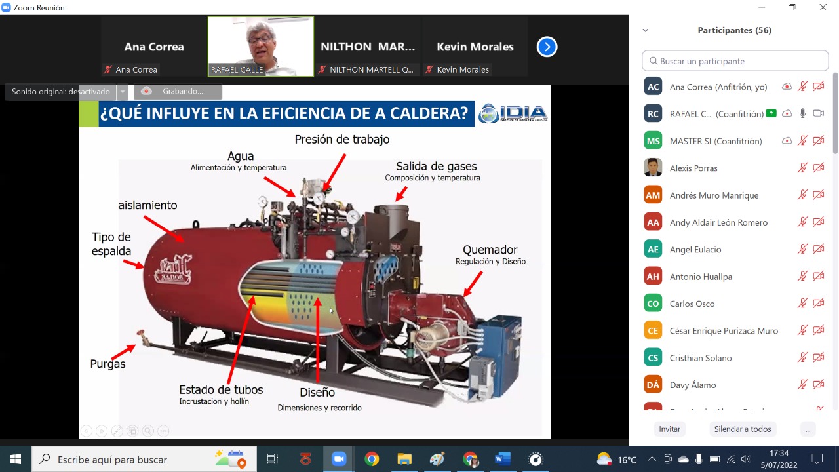Image resolution: width=839 pixels, height=472 pixels.
Task: Click the Grabando recording indicator
Action: click(x=178, y=92)
